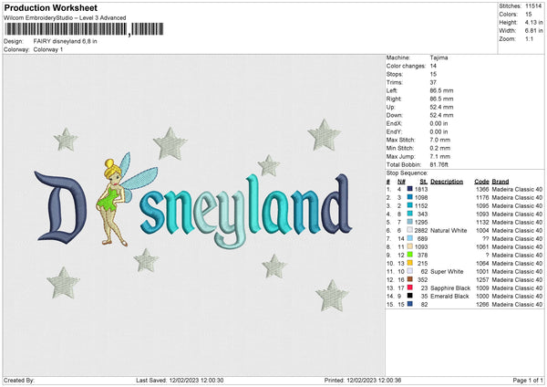The width and height of the screenshot is (547, 387).
Task: Click the Width value 6.81 in
Action: (533, 31)
